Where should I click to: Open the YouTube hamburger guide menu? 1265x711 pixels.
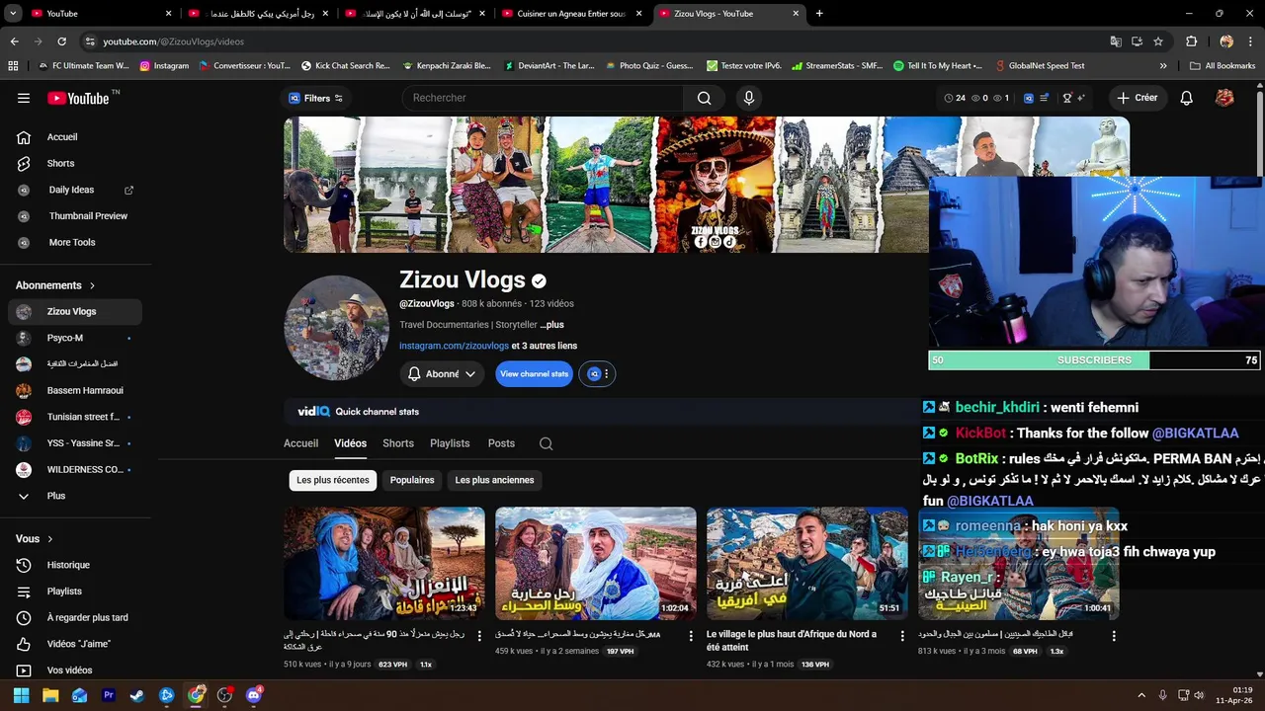pyautogui.click(x=24, y=98)
